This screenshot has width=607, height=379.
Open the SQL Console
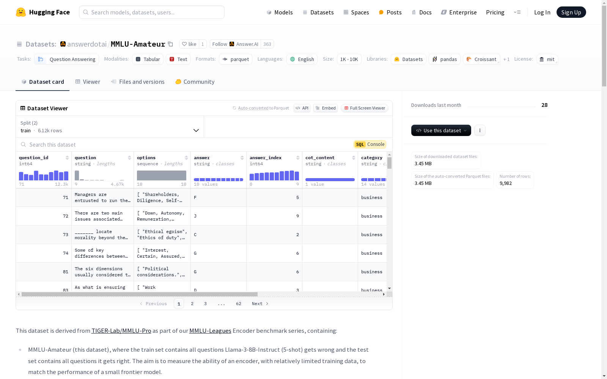[x=370, y=144]
